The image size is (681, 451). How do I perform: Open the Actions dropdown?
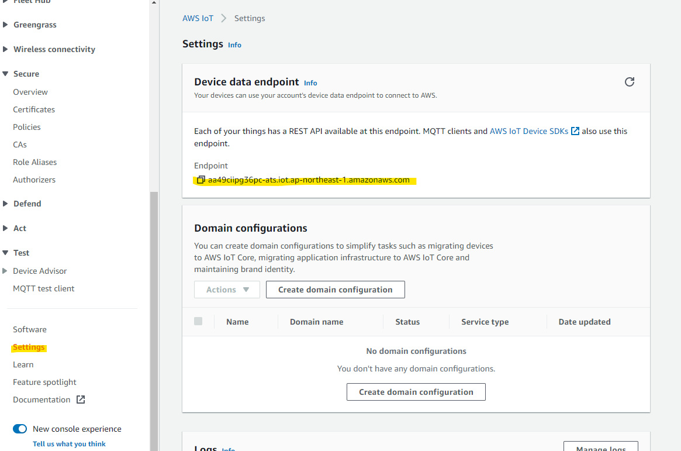point(227,290)
